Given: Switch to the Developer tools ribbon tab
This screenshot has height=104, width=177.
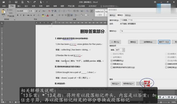Looking at the screenshot, I should click(x=71, y=6).
